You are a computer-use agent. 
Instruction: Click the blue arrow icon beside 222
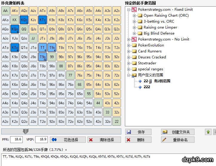coord(140,87)
